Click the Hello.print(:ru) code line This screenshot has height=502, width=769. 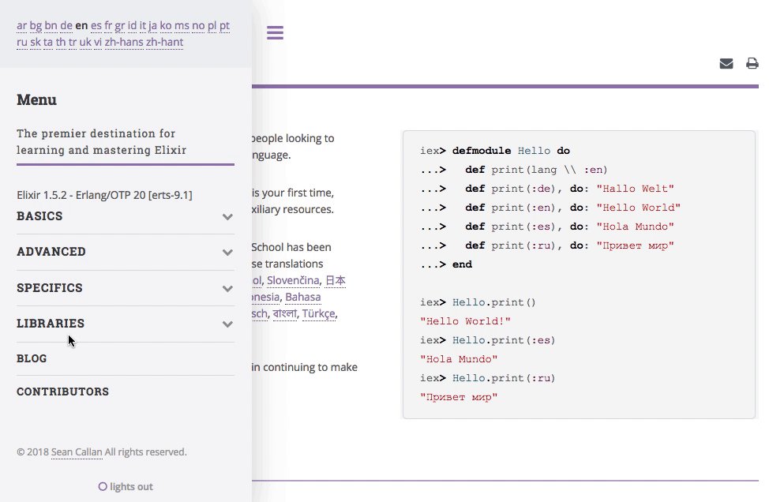coord(487,378)
